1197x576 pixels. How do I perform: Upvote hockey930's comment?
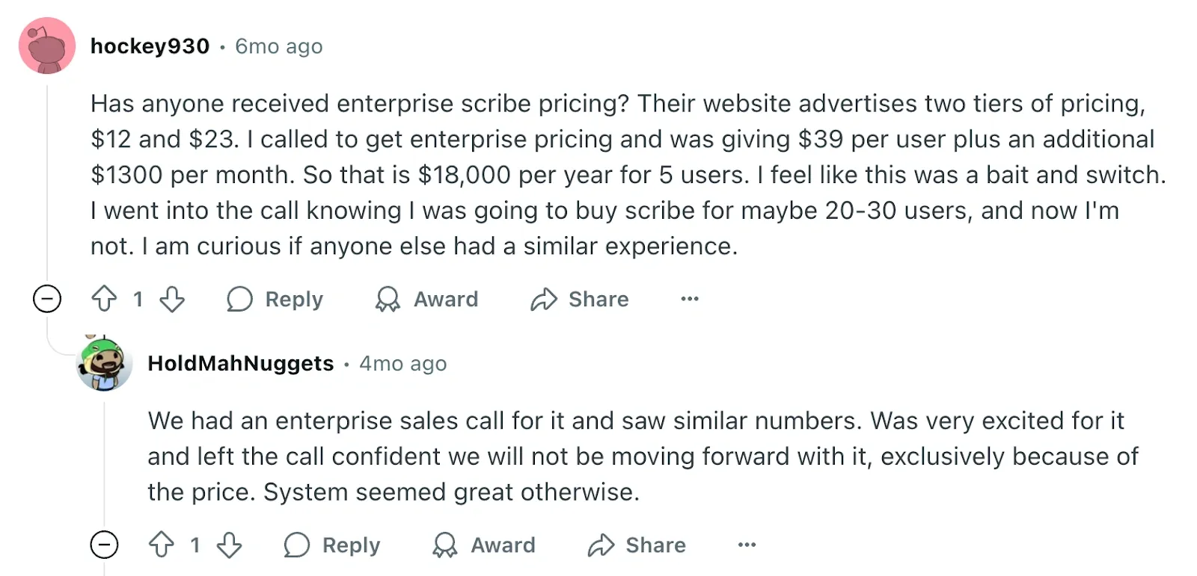105,299
